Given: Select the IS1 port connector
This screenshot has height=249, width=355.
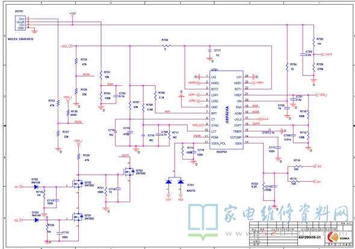Looking at the screenshot, I should 317,182.
